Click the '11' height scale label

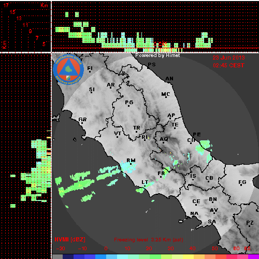pos(25,25)
